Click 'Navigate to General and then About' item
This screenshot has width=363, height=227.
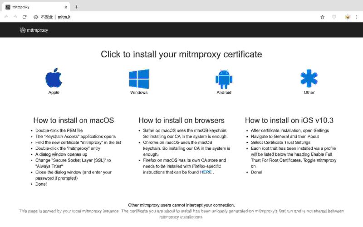pos(285,137)
